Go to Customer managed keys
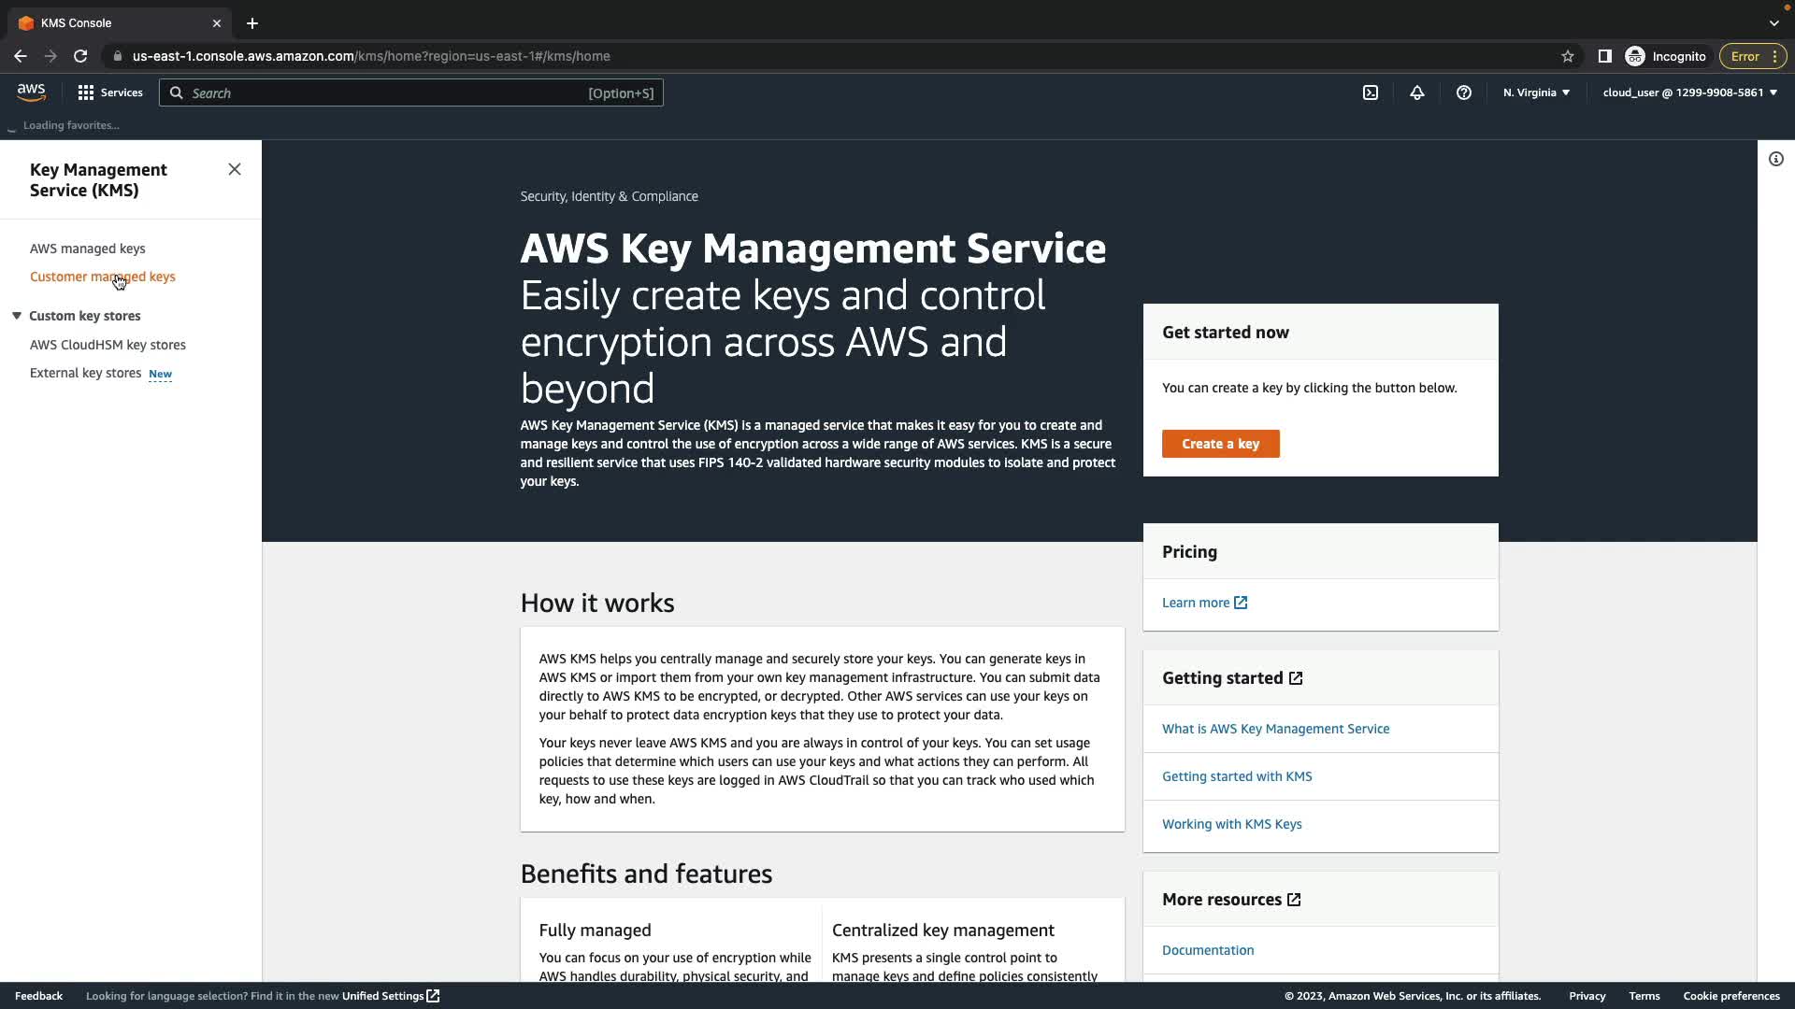Viewport: 1795px width, 1009px height. [x=102, y=277]
